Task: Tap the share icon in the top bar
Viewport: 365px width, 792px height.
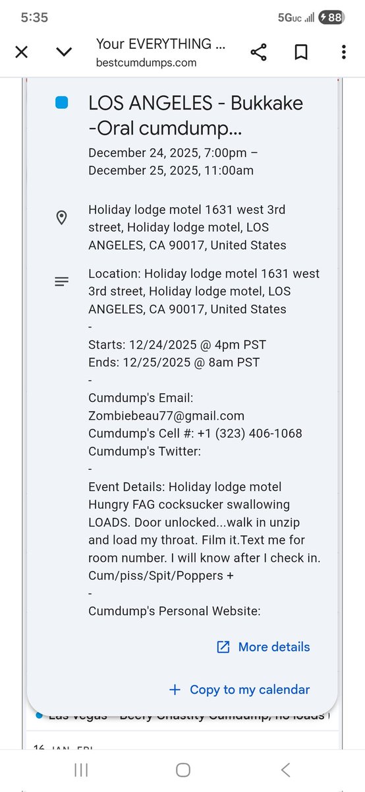Action: [x=258, y=53]
